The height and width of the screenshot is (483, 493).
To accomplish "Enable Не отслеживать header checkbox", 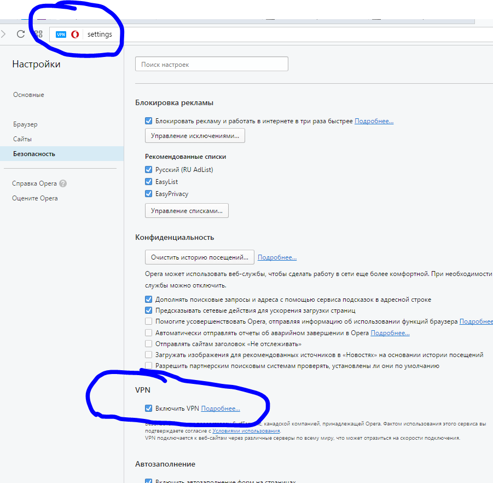I will [148, 343].
